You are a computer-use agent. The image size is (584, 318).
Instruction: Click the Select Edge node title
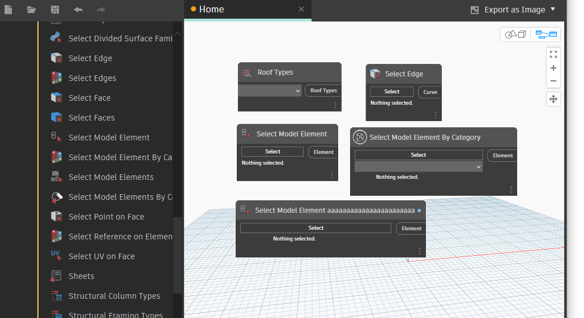404,74
